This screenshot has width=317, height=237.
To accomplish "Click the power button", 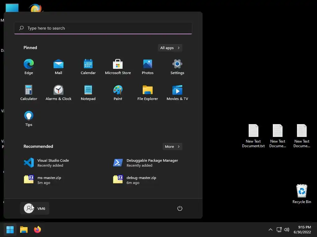I will [x=180, y=208].
